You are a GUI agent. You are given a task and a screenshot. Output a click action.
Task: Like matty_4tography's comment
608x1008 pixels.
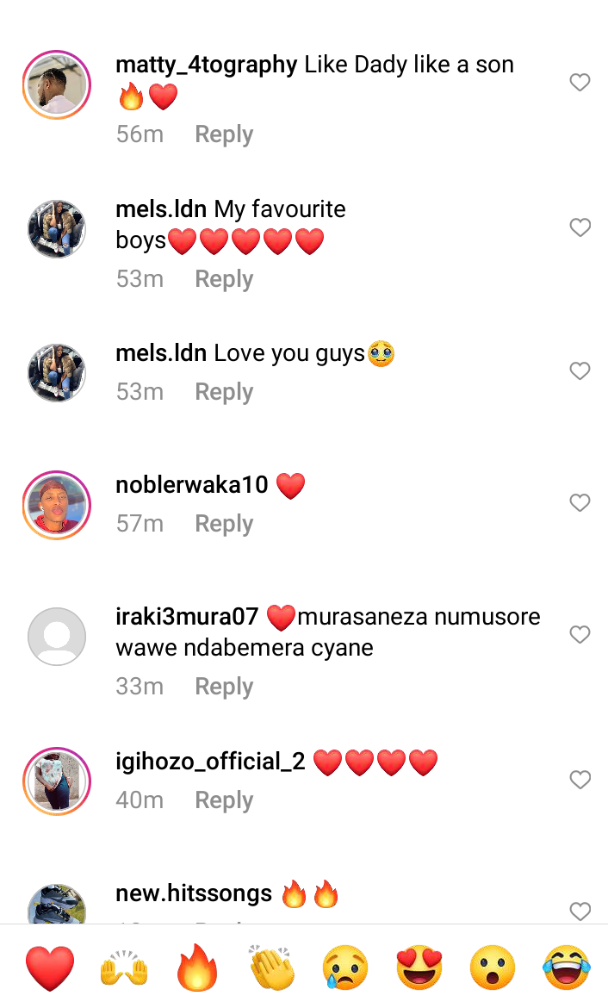click(580, 83)
